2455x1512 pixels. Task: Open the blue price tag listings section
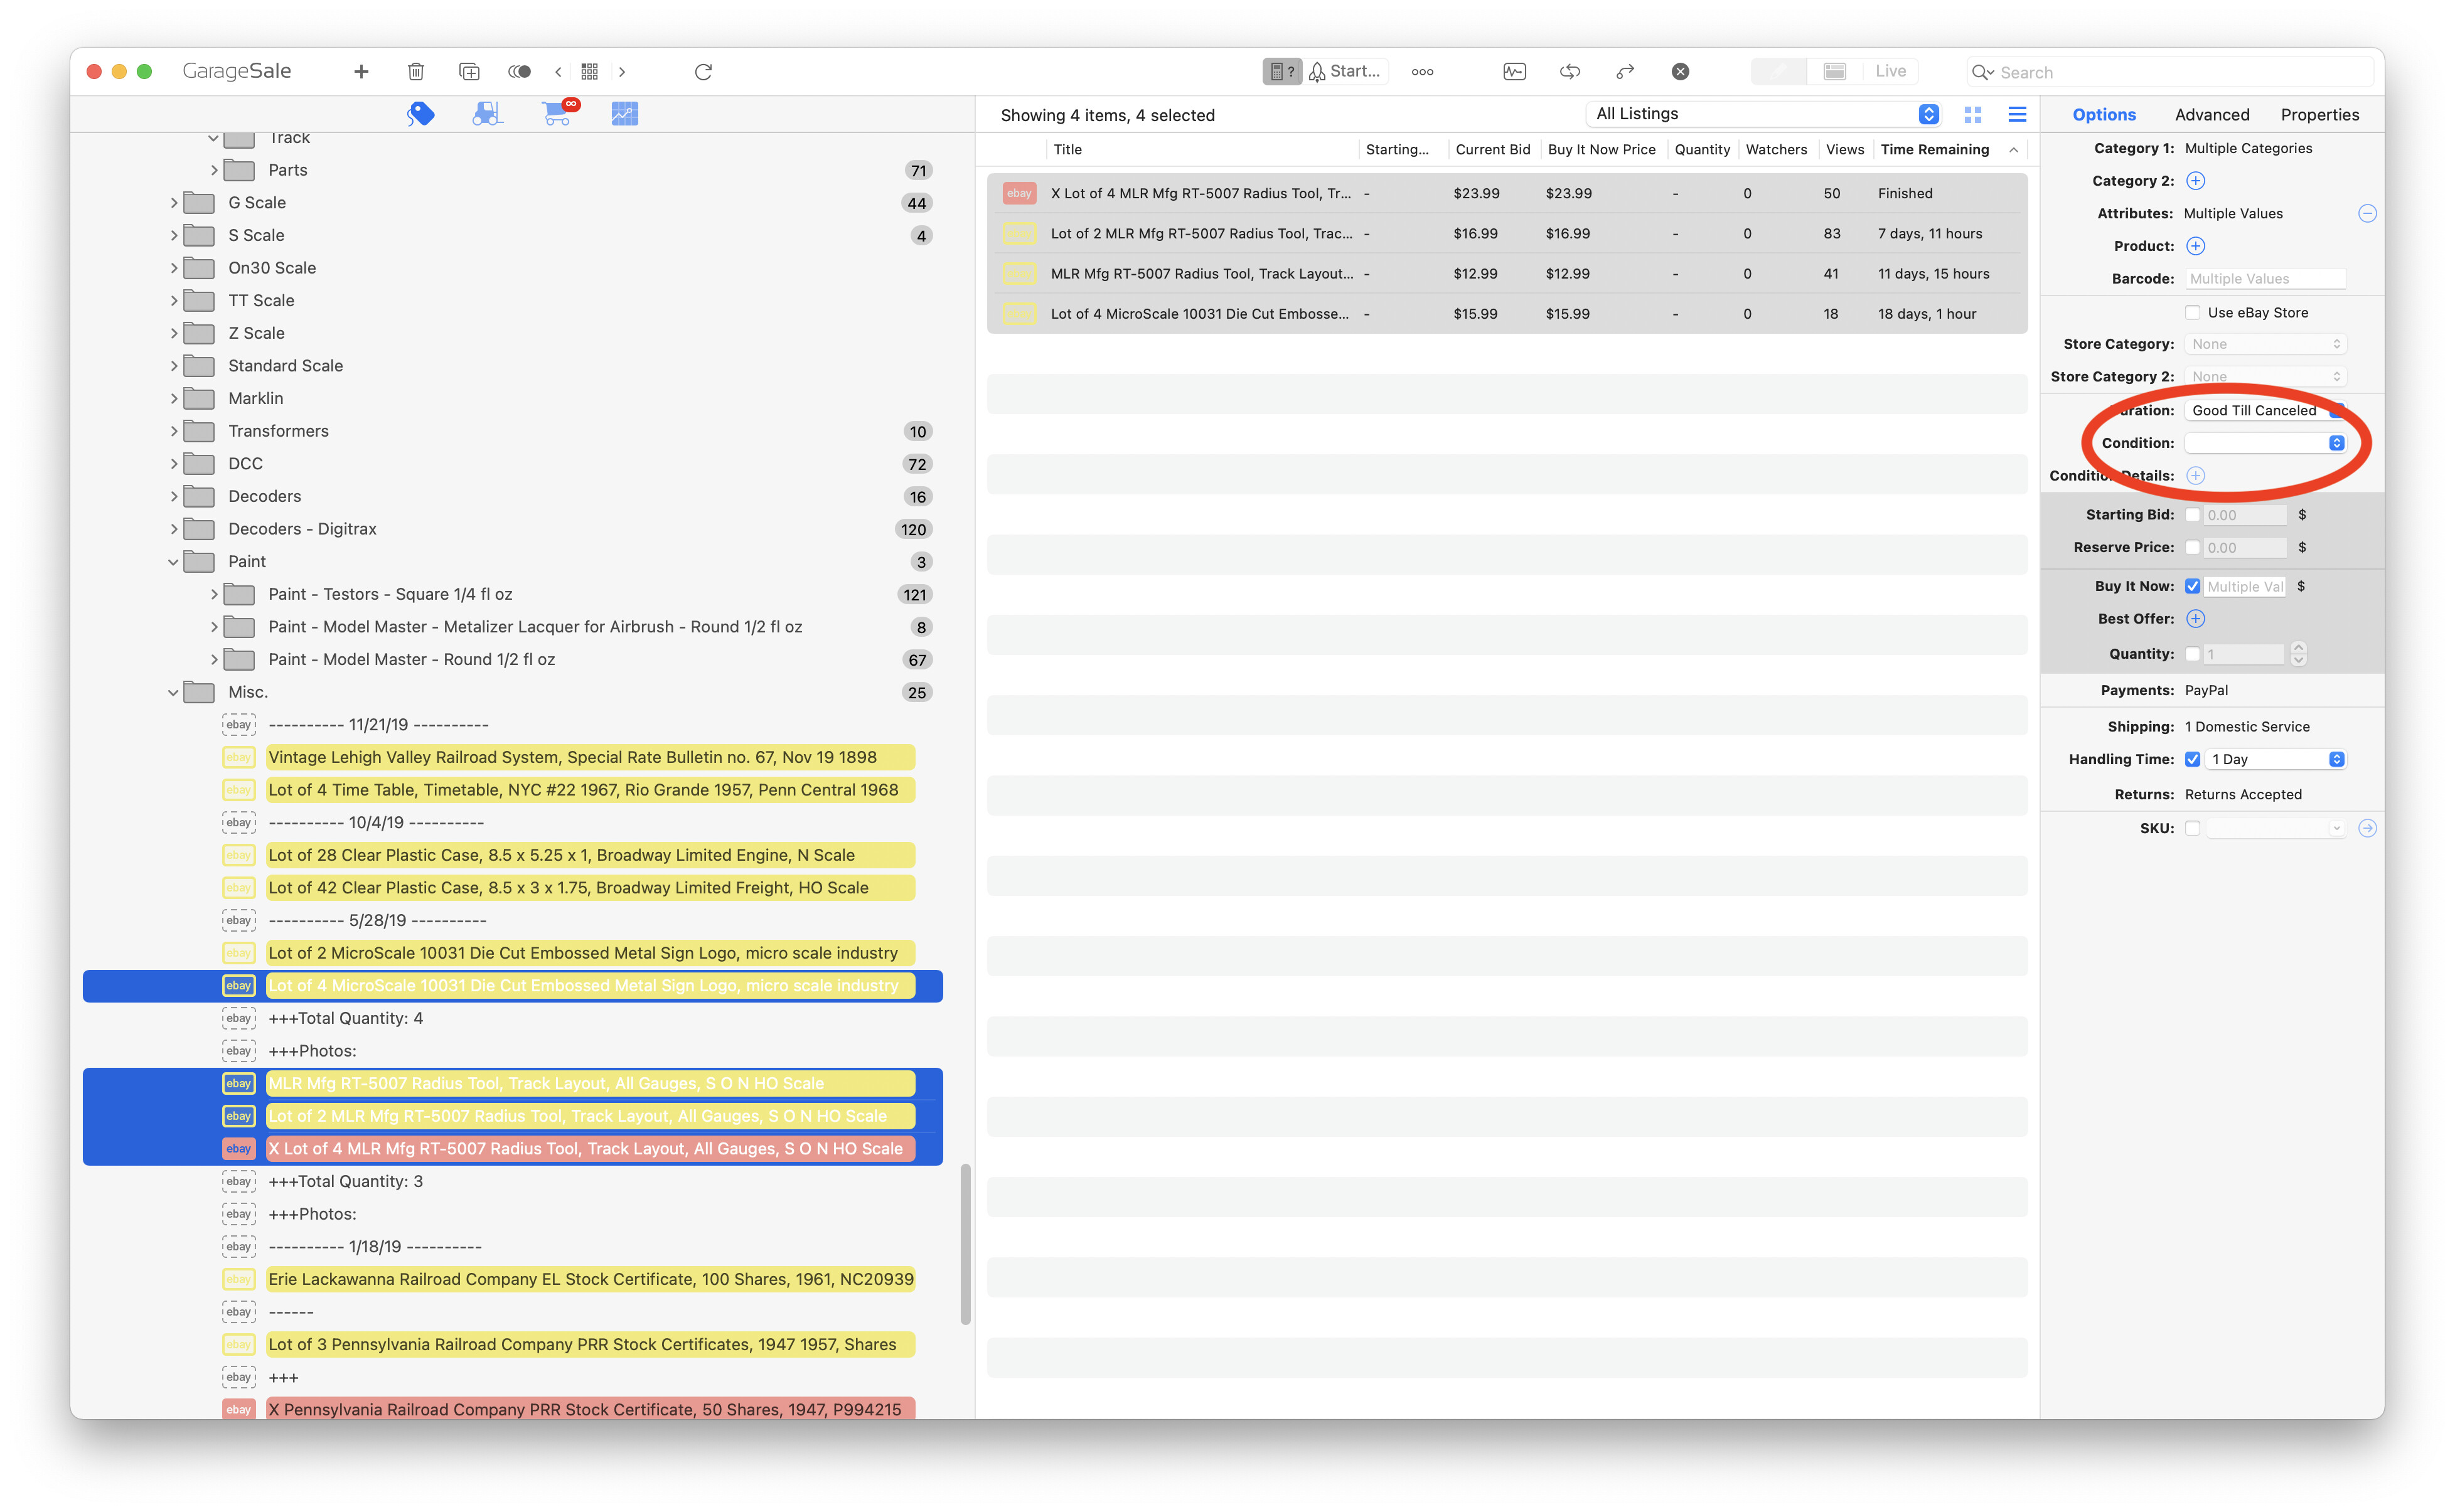tap(420, 114)
